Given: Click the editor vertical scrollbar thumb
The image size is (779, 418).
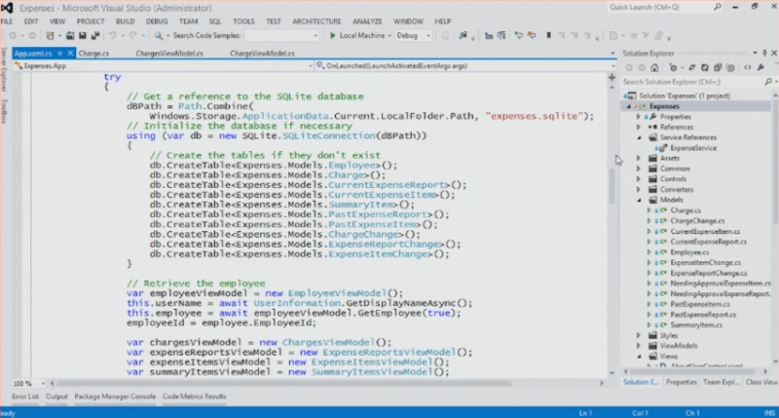Looking at the screenshot, I should [612, 186].
